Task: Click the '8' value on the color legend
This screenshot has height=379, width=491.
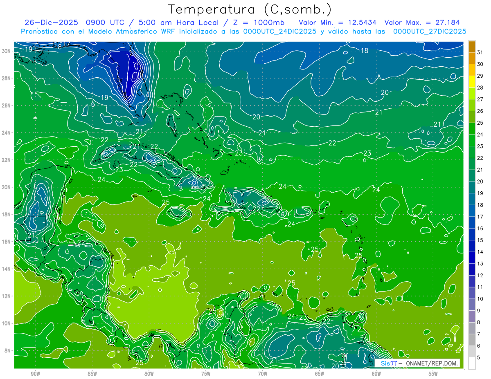Action: (x=478, y=322)
